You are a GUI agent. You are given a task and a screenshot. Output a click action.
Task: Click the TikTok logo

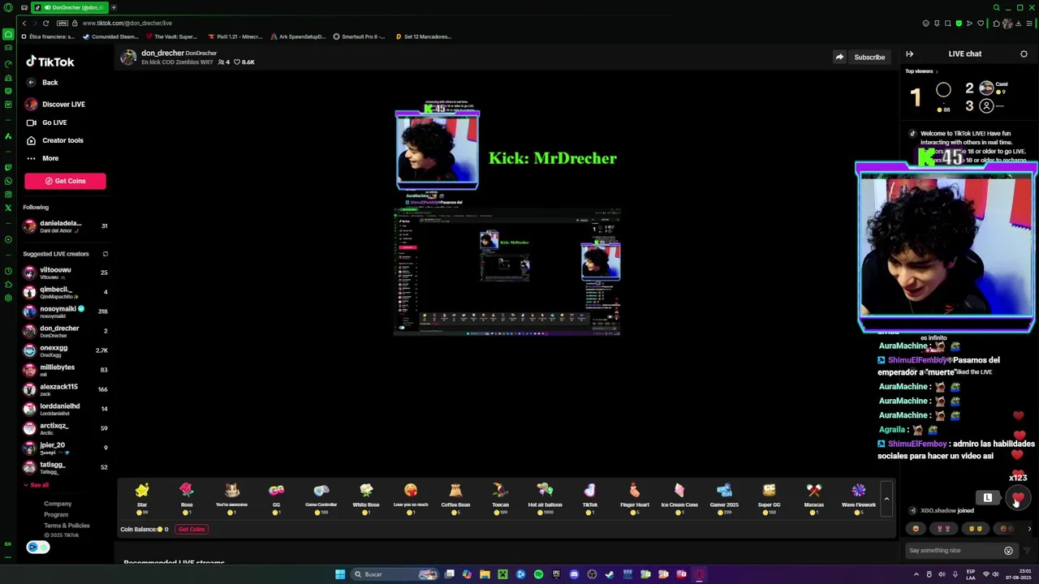[x=50, y=62]
